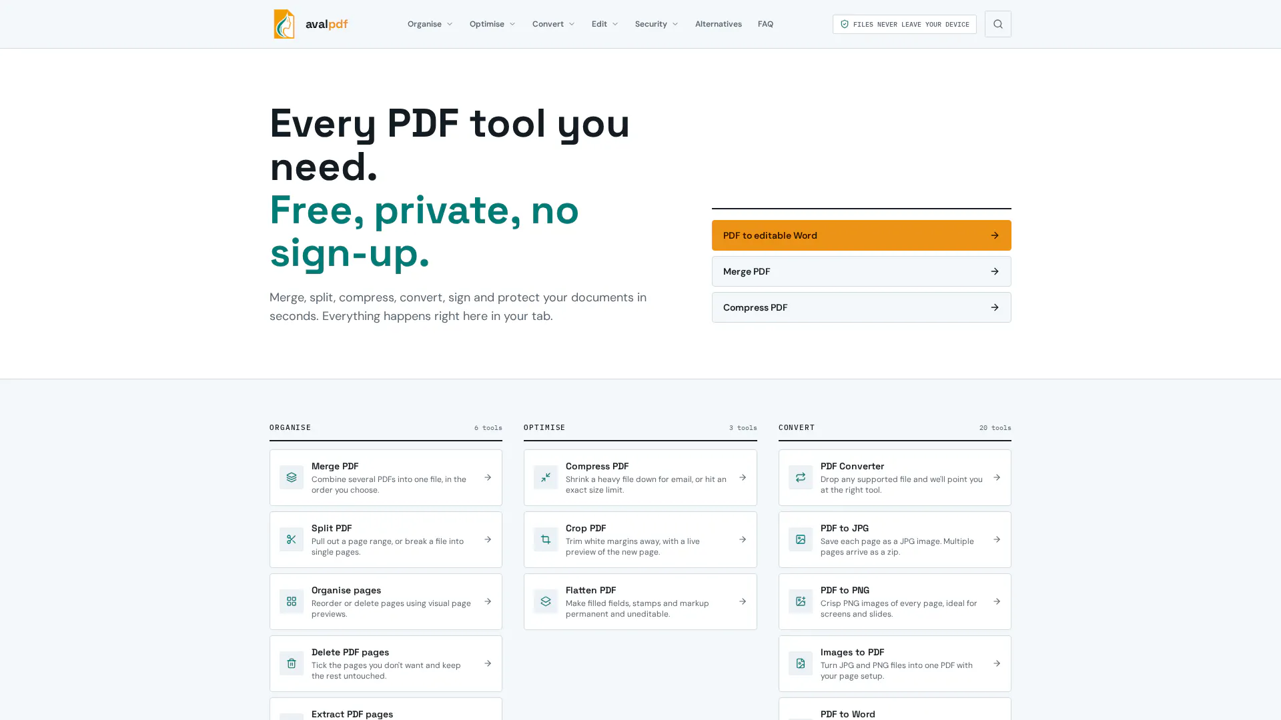Open the PDF to Word card
Screen dimensions: 1281x720
click(895, 709)
